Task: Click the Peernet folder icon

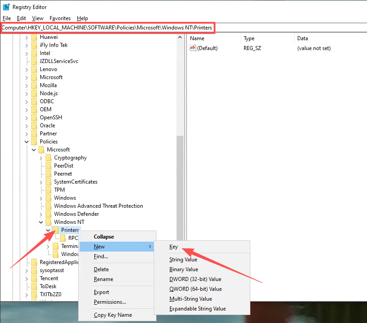Action: 48,174
